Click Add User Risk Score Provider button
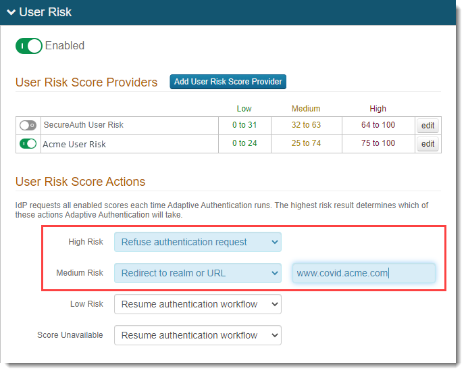This screenshot has height=373, width=466. [228, 82]
